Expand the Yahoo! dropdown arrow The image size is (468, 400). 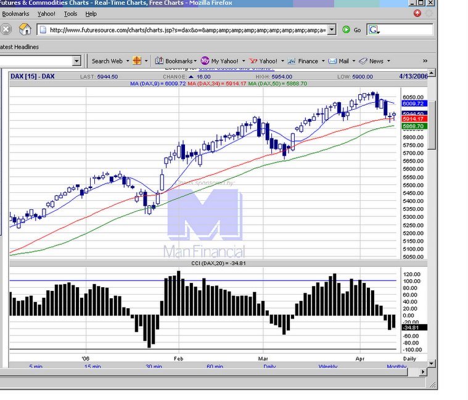click(282, 61)
